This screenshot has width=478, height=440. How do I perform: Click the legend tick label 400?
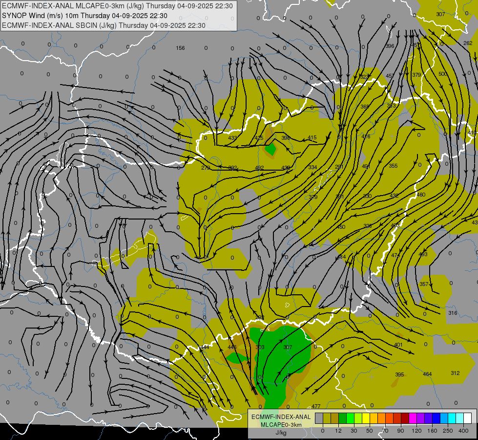pos(463,431)
